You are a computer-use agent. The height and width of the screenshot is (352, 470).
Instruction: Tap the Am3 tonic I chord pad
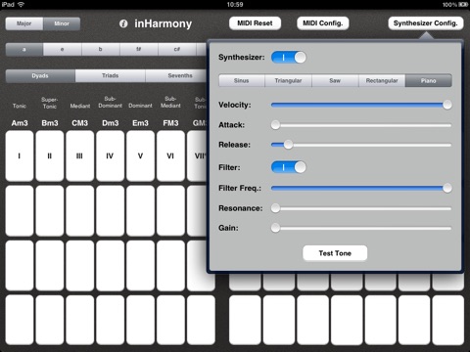pyautogui.click(x=20, y=155)
